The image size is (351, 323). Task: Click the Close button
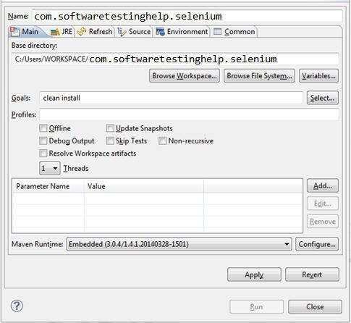[x=315, y=307]
